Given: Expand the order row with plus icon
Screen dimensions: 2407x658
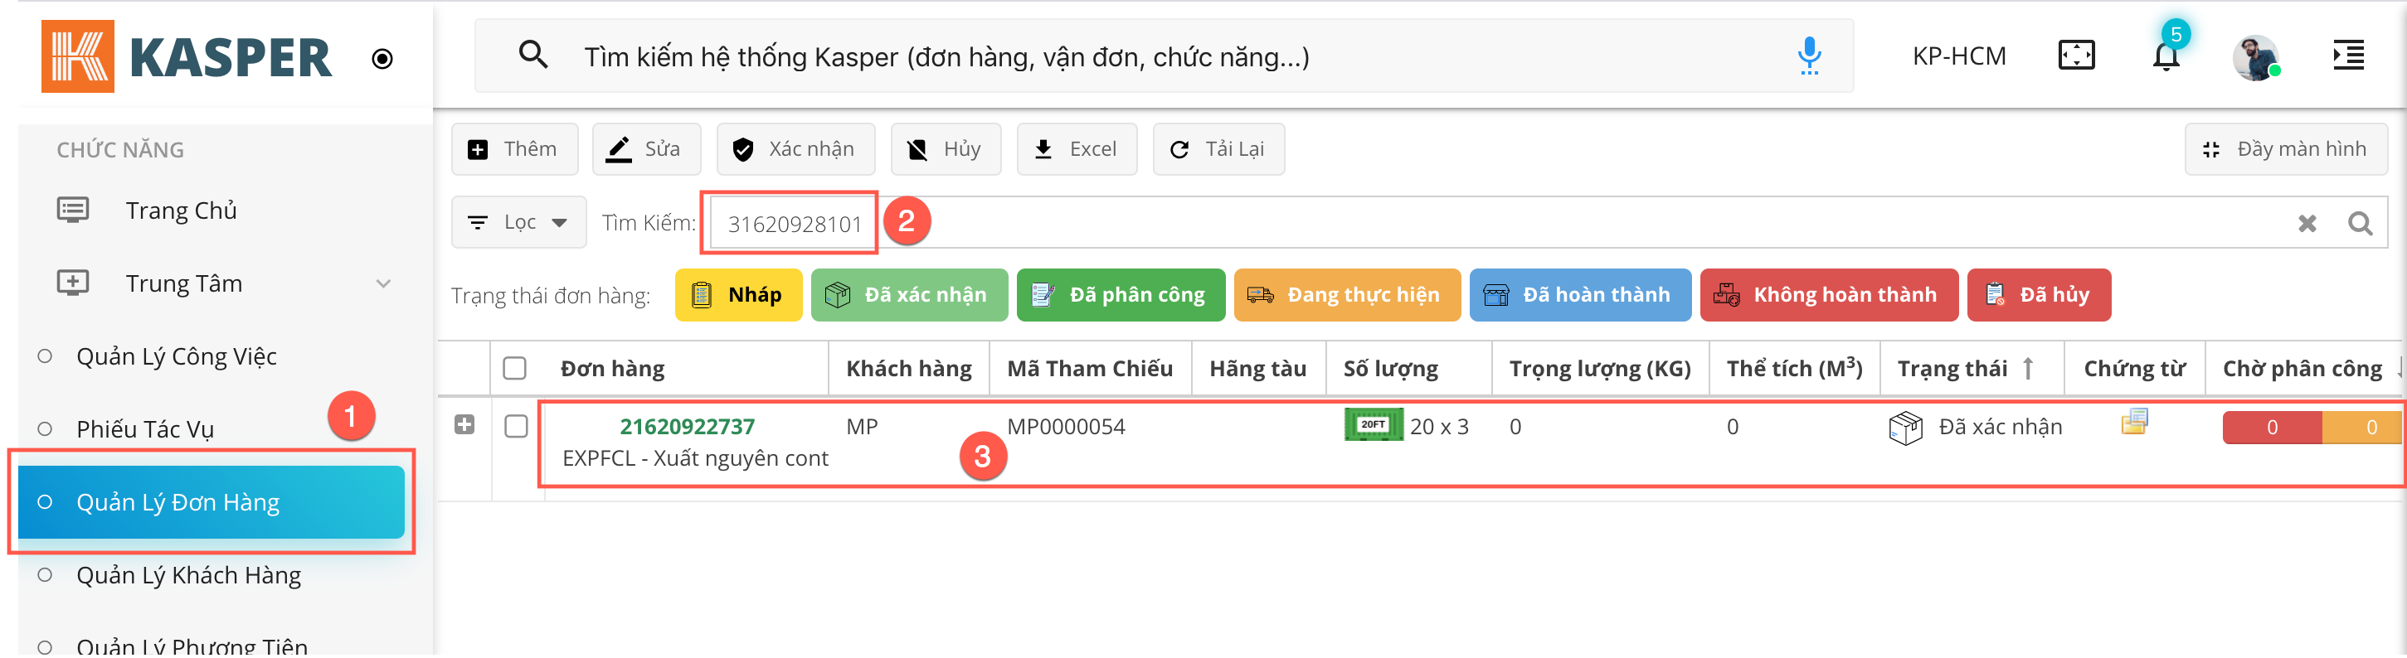Looking at the screenshot, I should tap(464, 426).
